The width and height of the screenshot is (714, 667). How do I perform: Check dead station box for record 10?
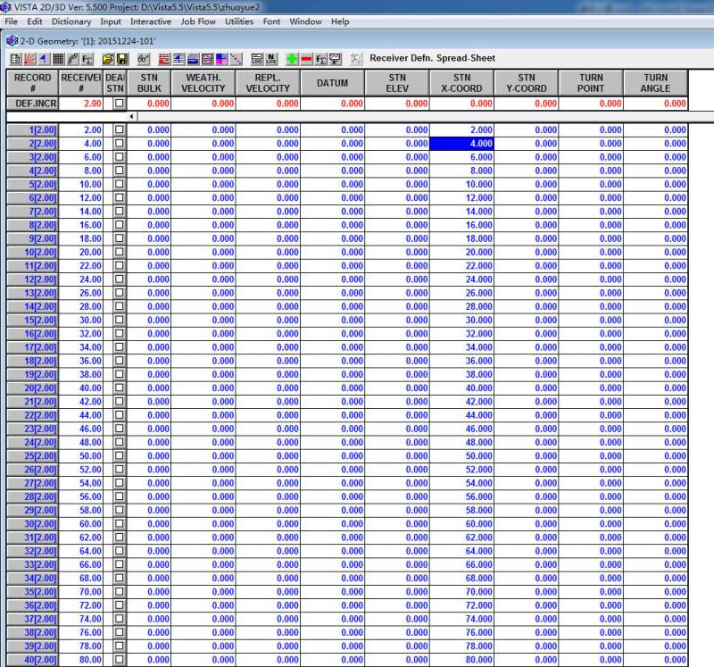click(x=119, y=253)
